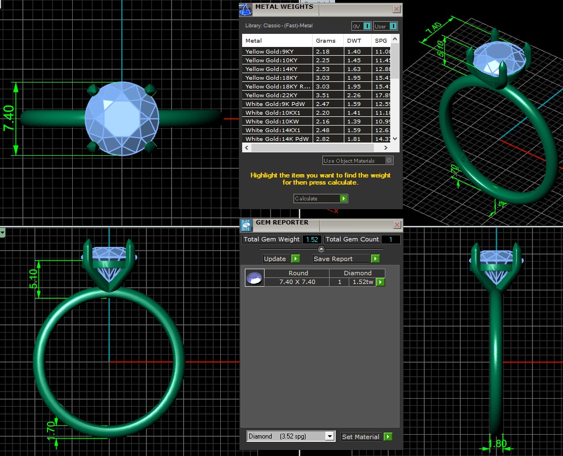Select the White Gold:14KX1 row

(x=278, y=131)
